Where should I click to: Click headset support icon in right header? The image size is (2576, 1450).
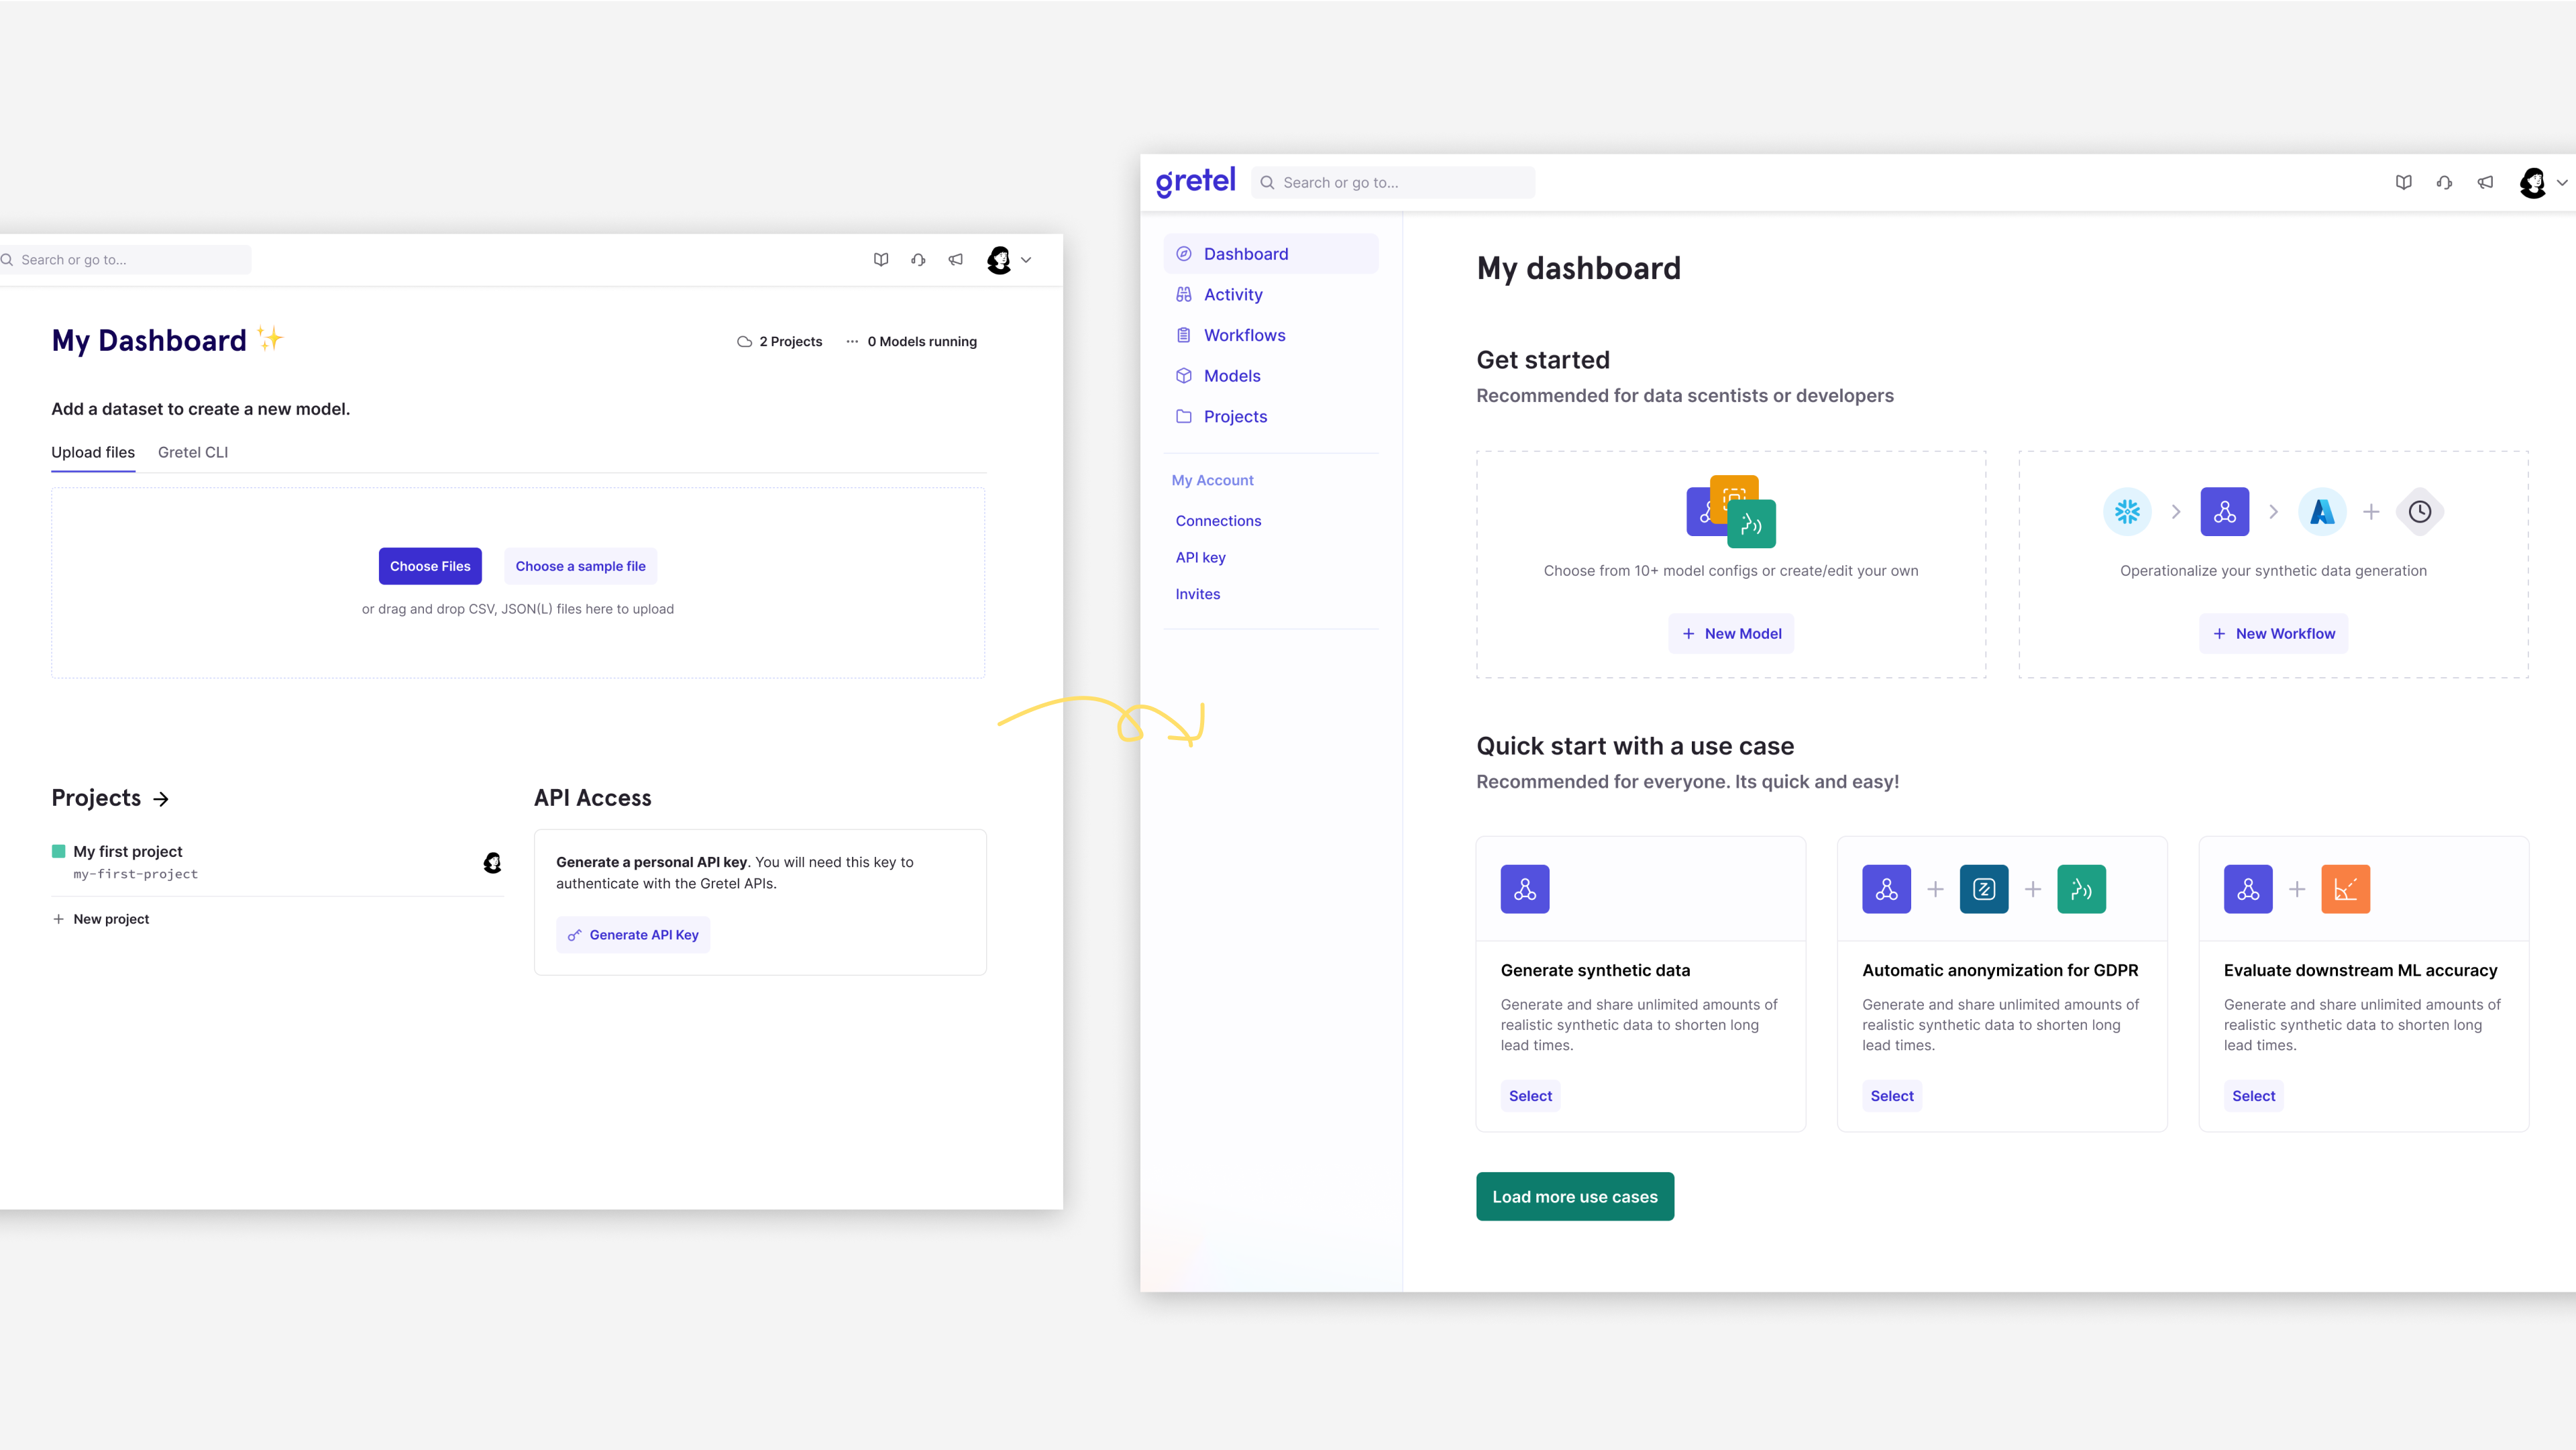tap(2444, 182)
